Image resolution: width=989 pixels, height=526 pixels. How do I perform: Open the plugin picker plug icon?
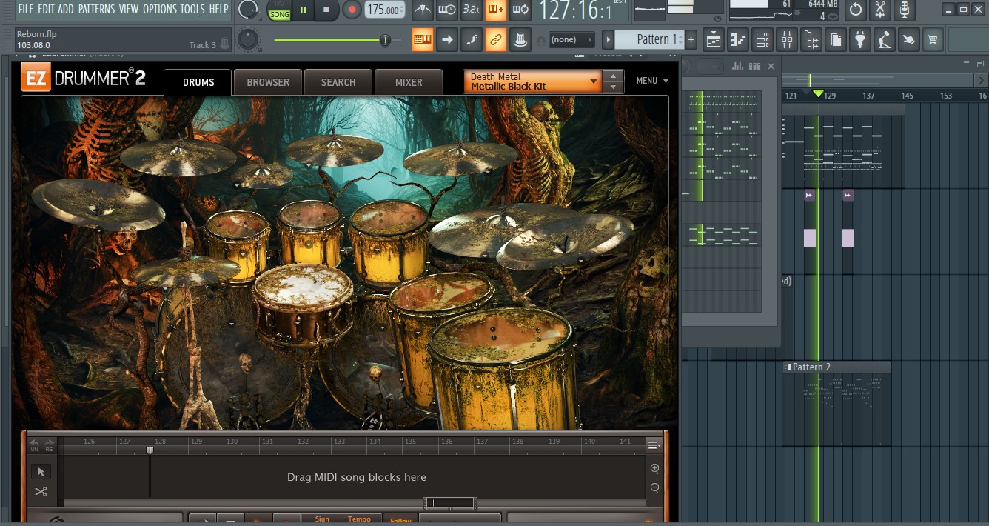[x=859, y=39]
